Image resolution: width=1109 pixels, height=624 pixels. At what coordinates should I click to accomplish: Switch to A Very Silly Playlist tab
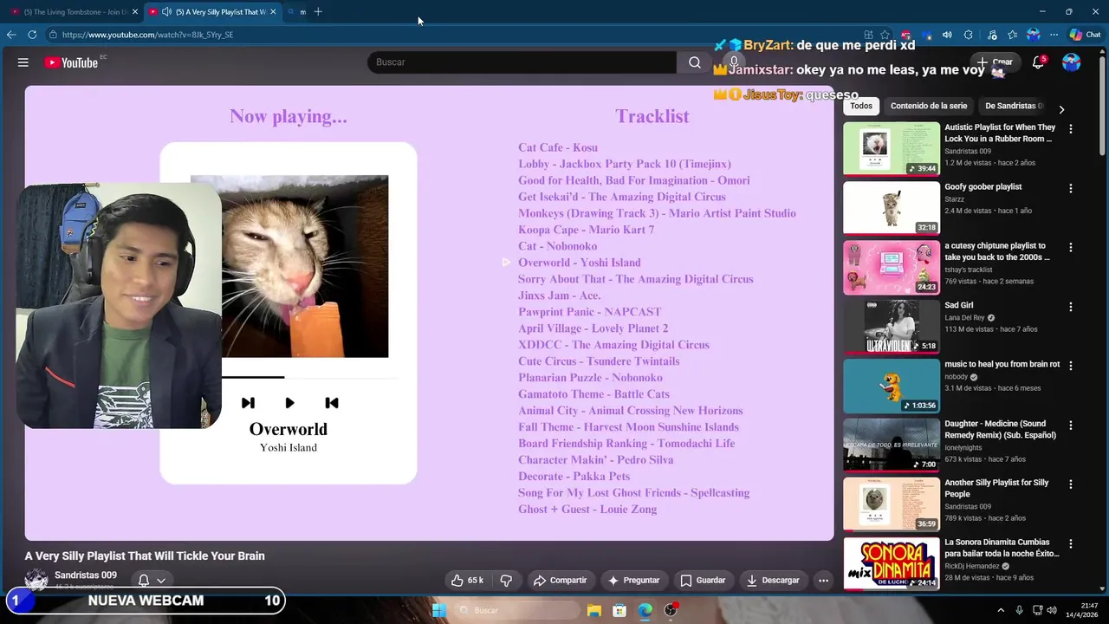click(x=211, y=12)
